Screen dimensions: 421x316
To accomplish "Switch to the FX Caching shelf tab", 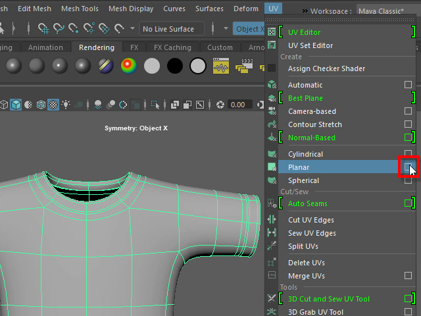I will tap(172, 47).
